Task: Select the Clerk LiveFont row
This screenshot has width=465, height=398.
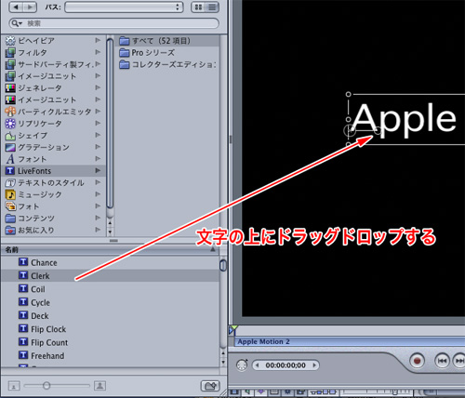Action: click(111, 275)
